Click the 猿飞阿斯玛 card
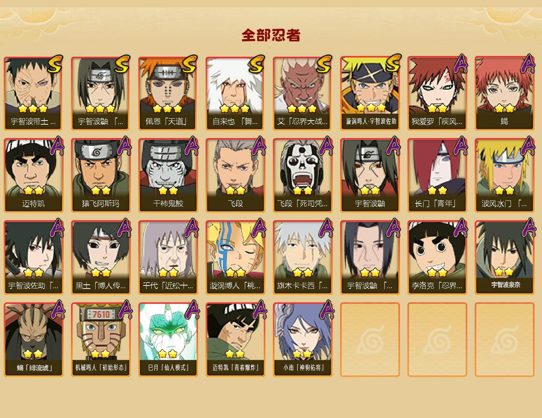Screen dimensions: 542x418 tap(101, 175)
